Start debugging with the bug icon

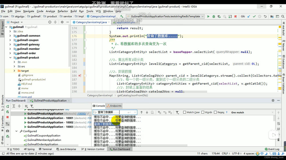click(214, 16)
